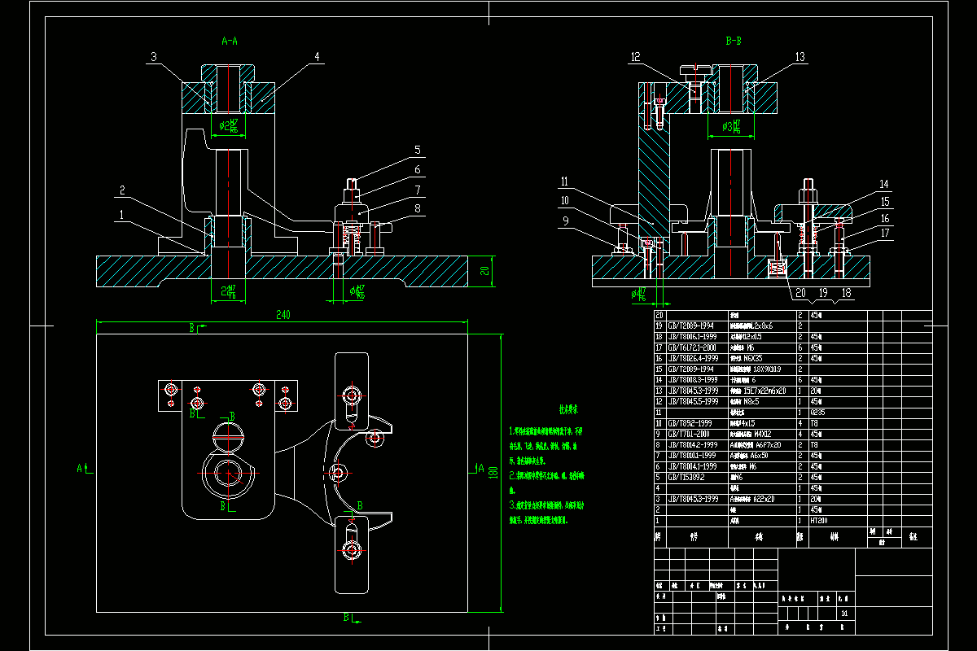Image resolution: width=977 pixels, height=651 pixels.
Task: Select JB/T8006.1-1999 in parts list
Action: tap(693, 336)
